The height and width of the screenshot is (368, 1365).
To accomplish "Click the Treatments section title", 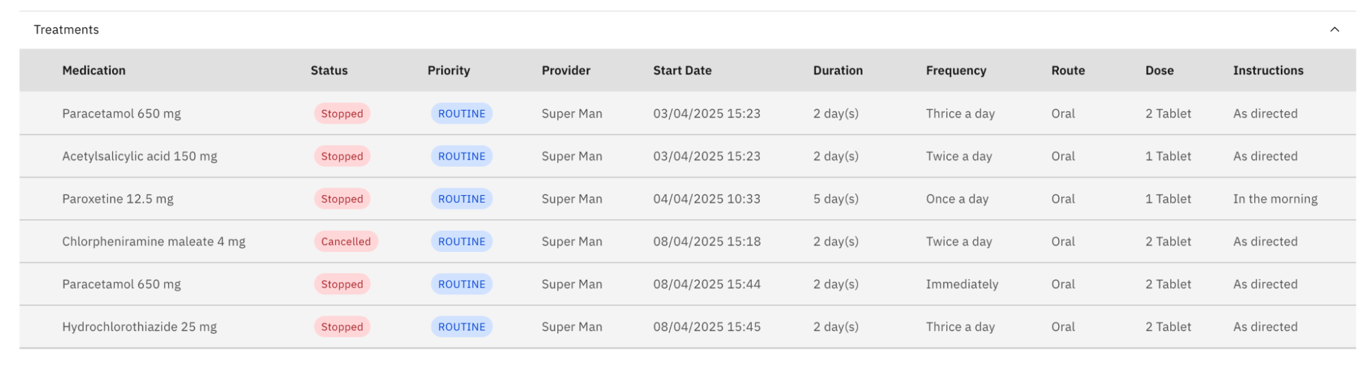I will 66,29.
